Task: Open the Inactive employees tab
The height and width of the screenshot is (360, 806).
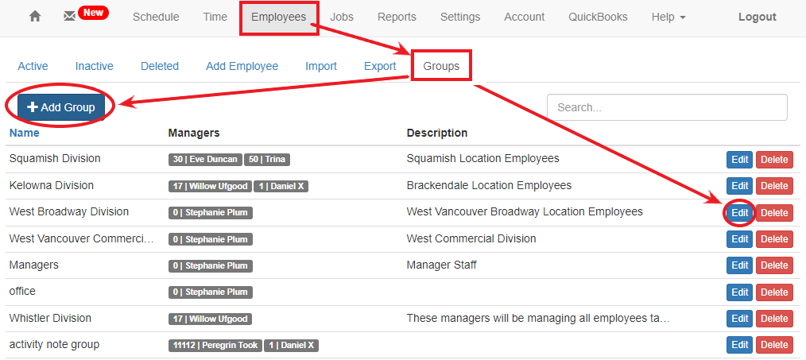Action: tap(94, 66)
